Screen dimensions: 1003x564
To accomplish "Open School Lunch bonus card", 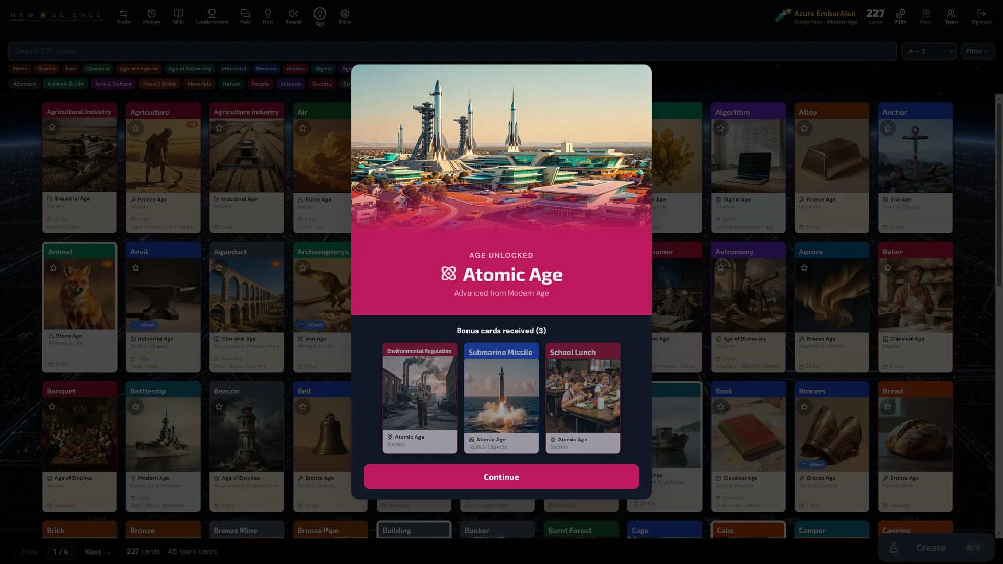I will tap(583, 398).
